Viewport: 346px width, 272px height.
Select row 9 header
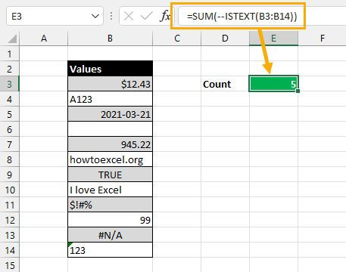[10, 175]
